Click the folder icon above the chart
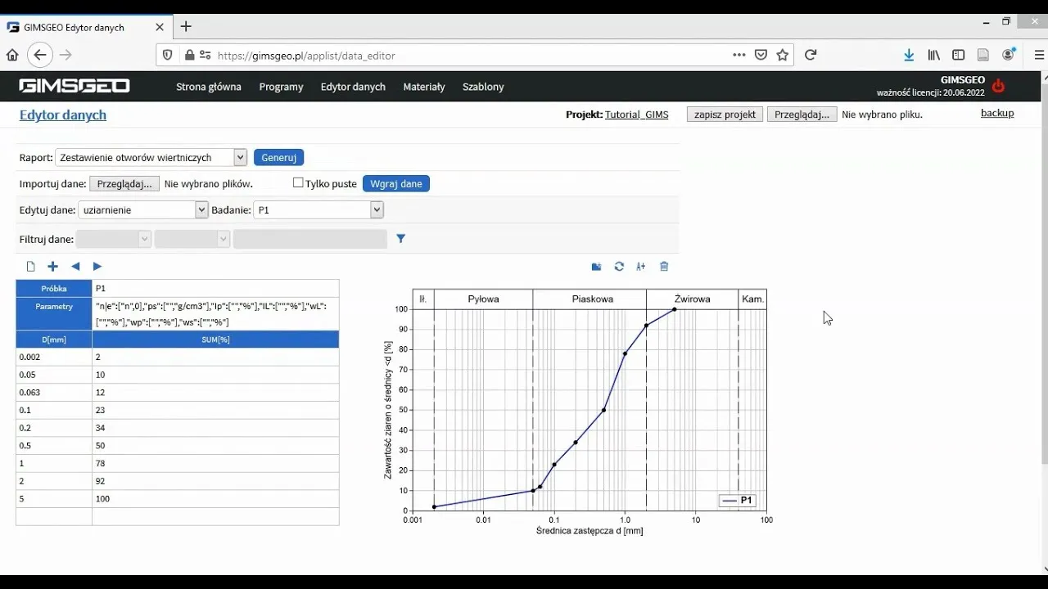 [x=597, y=267]
